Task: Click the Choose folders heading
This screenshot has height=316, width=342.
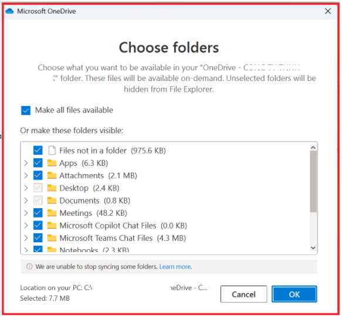Action: pos(169,47)
